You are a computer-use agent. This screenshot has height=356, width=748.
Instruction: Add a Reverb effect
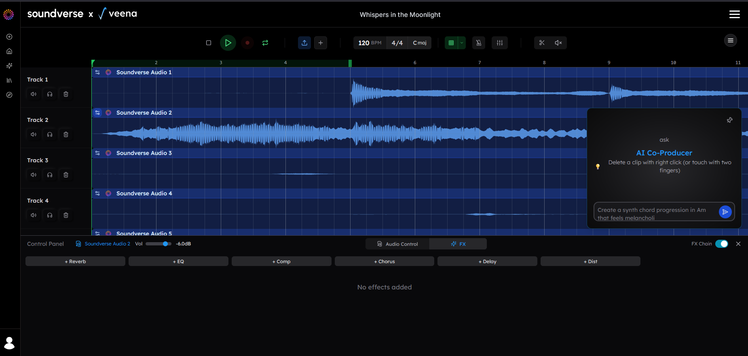75,261
